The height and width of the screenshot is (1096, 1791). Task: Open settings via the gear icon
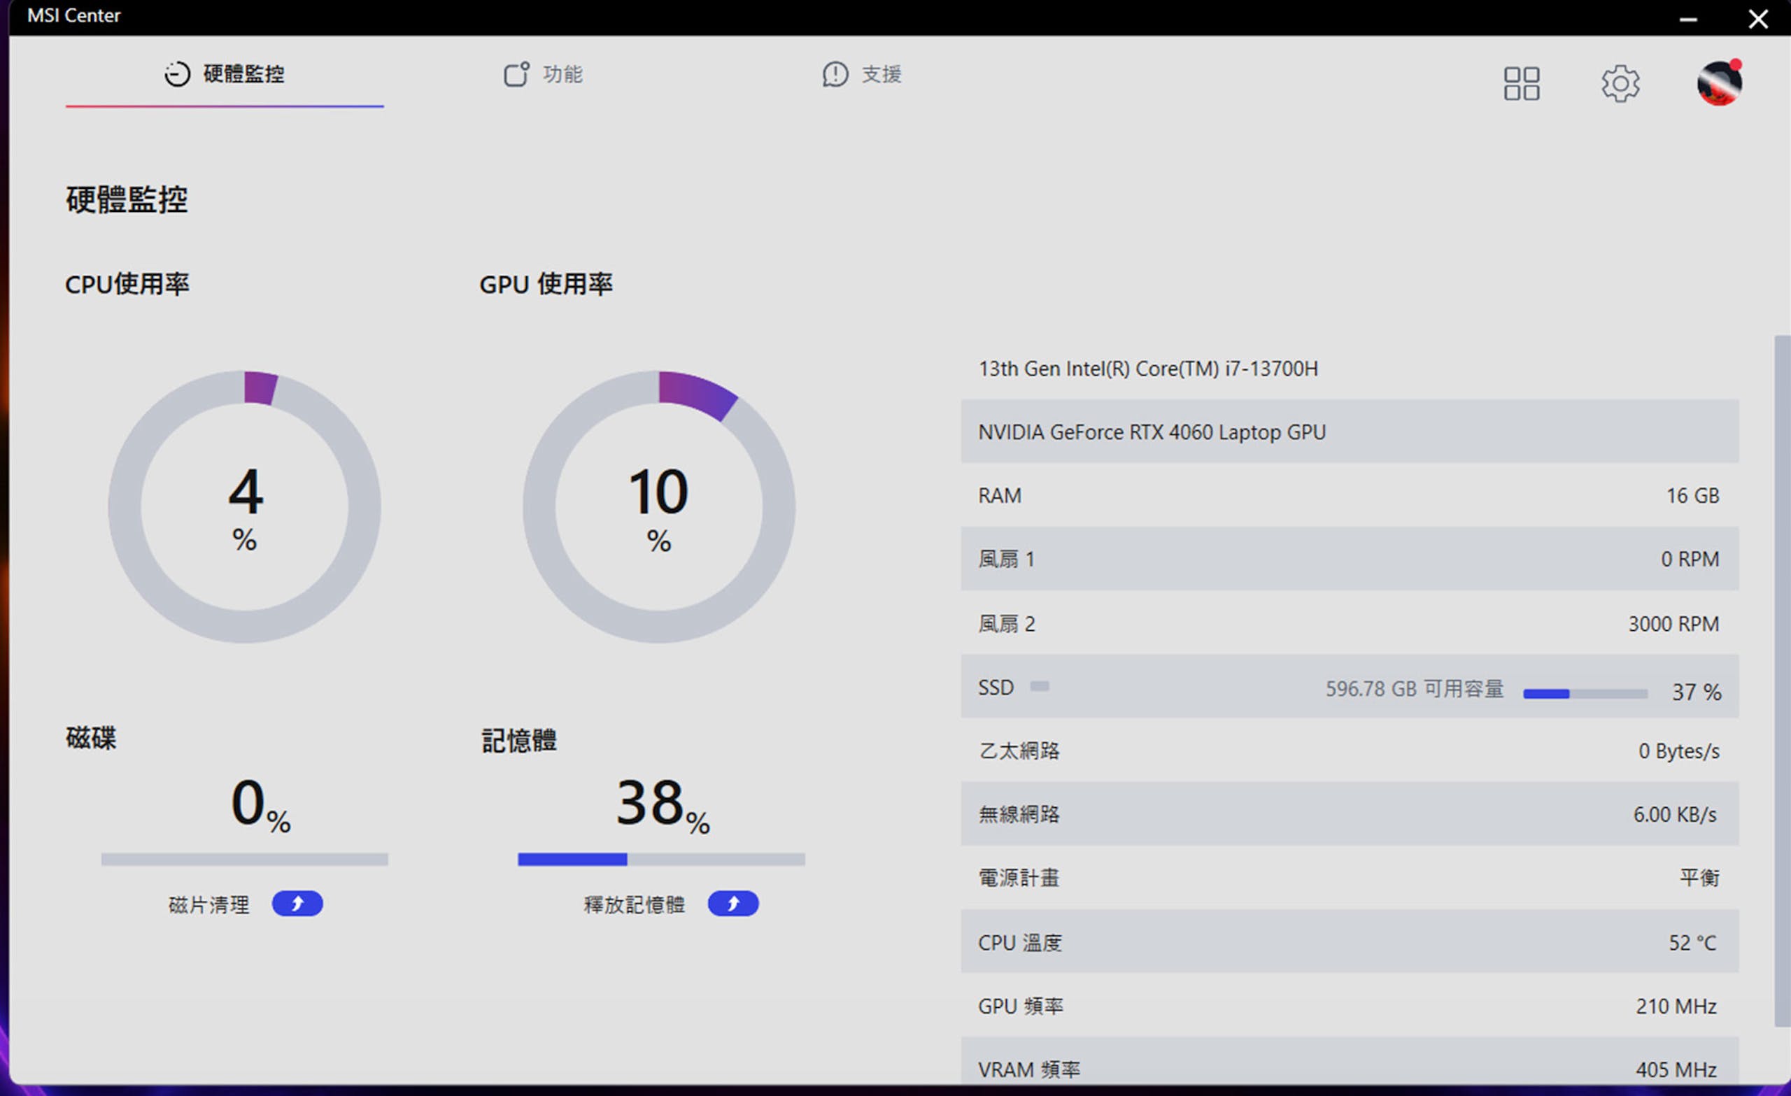(x=1620, y=83)
